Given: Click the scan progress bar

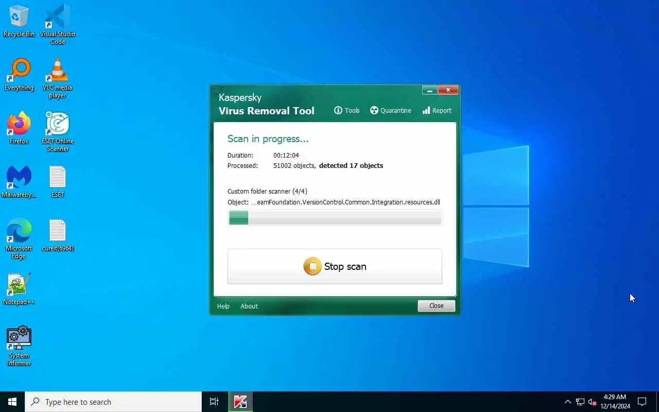Looking at the screenshot, I should [x=335, y=218].
